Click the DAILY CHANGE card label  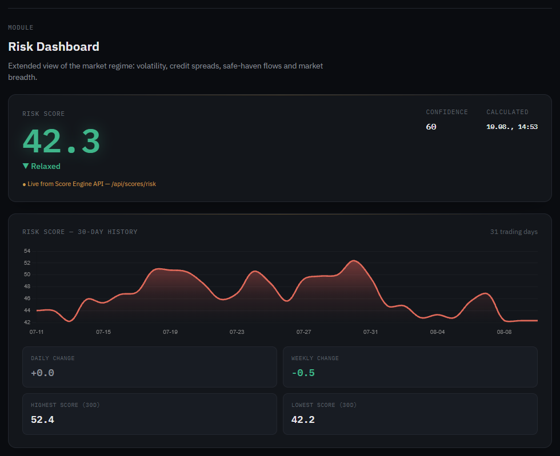53,358
